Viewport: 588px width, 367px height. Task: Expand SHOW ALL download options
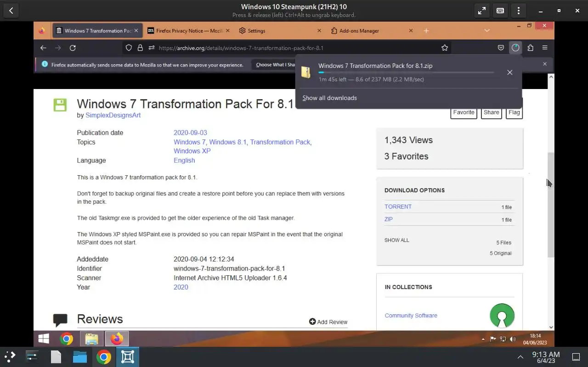click(x=396, y=240)
